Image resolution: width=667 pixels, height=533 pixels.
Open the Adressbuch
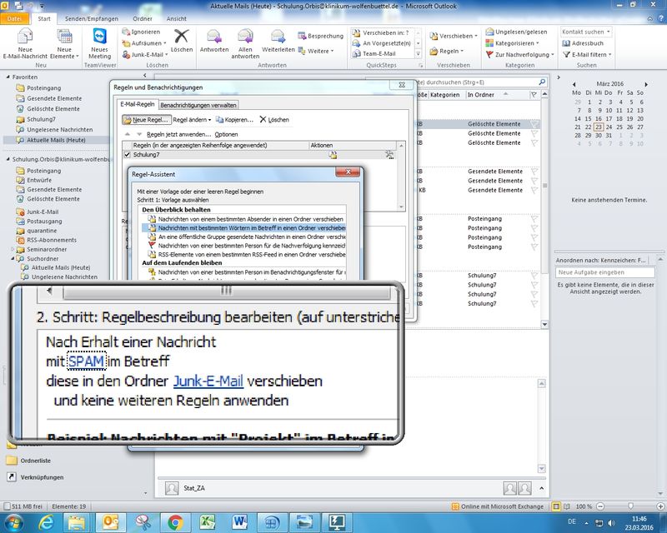[x=587, y=43]
